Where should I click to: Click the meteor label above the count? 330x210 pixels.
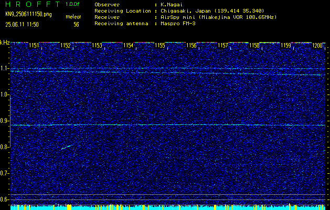pos(73,17)
